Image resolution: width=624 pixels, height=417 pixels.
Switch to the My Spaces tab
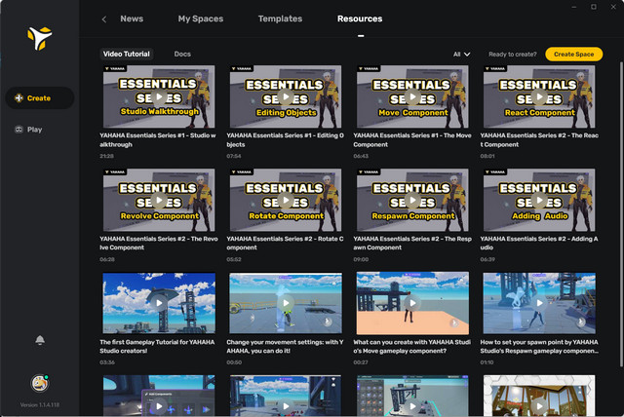pos(201,19)
